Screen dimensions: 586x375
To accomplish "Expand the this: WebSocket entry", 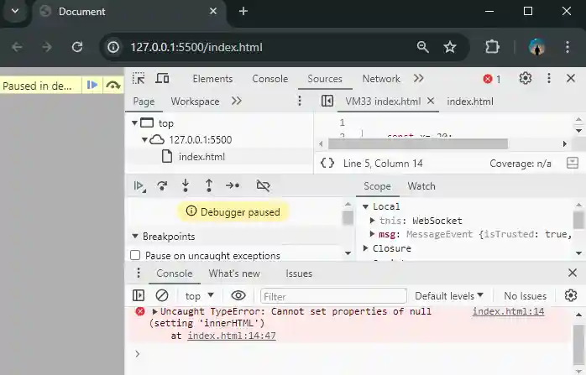I will [x=372, y=221].
